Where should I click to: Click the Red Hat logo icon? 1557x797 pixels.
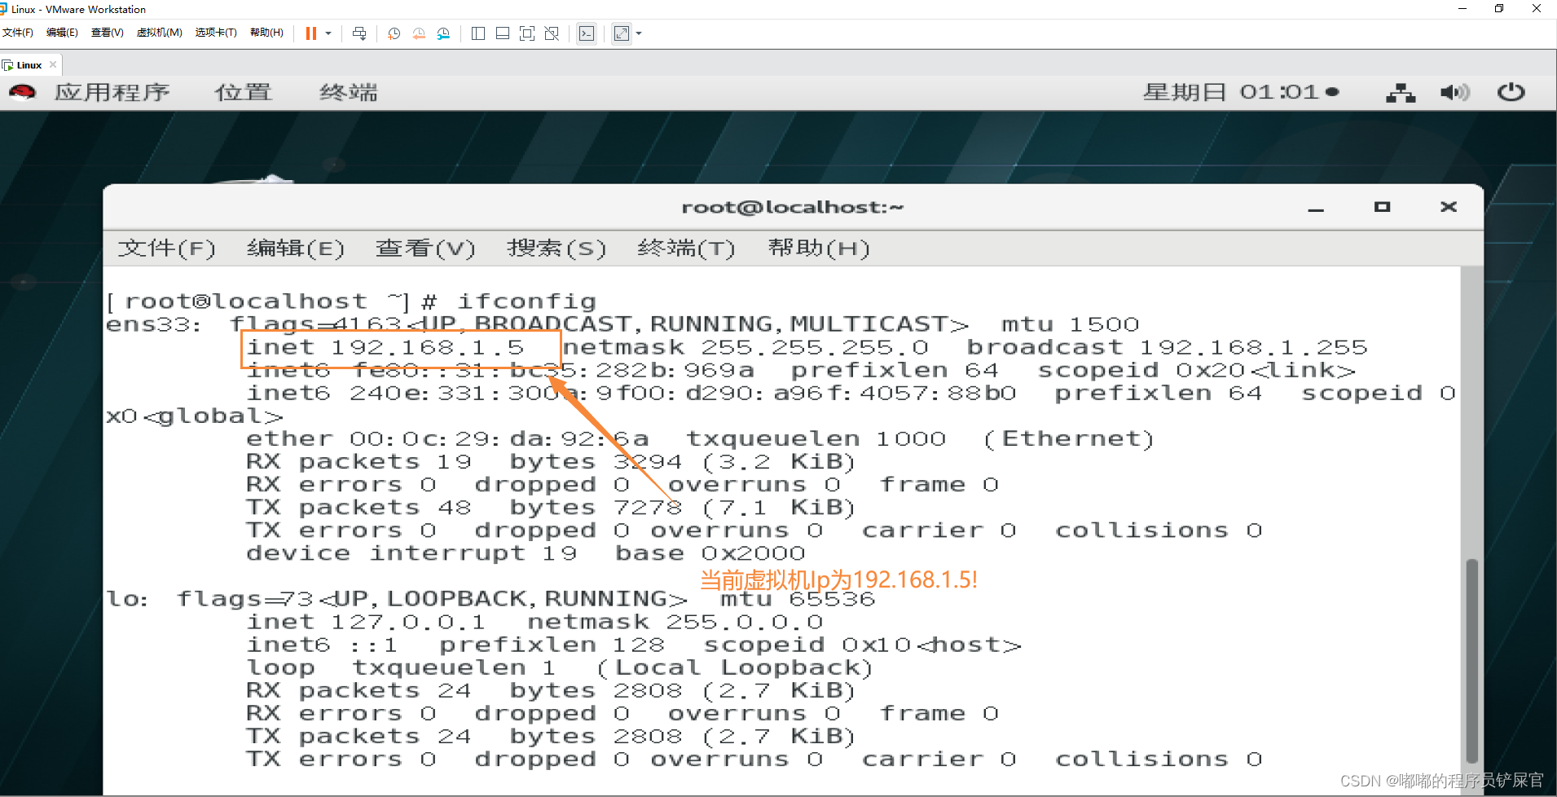[x=23, y=92]
